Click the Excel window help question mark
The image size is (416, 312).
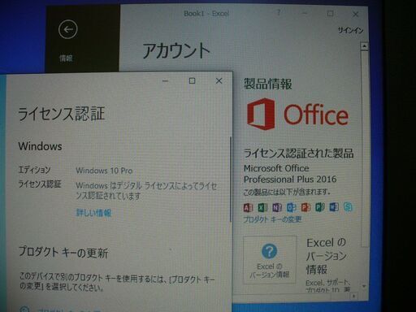pos(279,13)
